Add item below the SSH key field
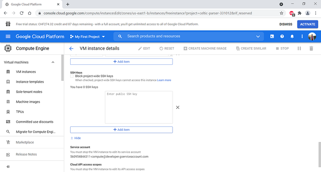The image size is (321, 172). coord(122,130)
